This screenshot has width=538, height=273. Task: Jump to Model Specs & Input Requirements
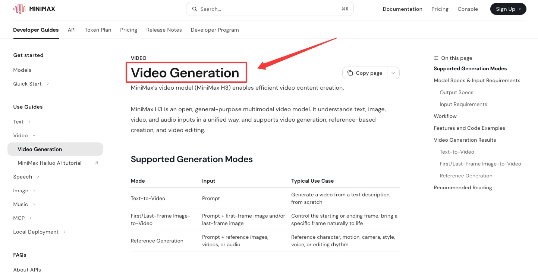[477, 80]
